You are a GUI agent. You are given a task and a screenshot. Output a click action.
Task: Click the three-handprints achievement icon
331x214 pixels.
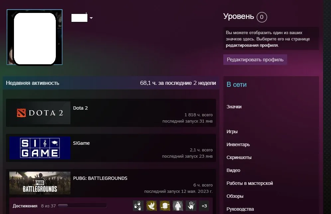click(138, 206)
